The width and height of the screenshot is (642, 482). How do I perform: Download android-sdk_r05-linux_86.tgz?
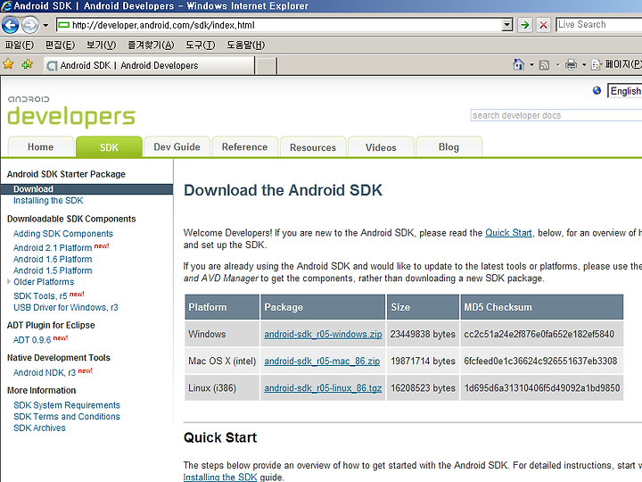click(x=323, y=387)
